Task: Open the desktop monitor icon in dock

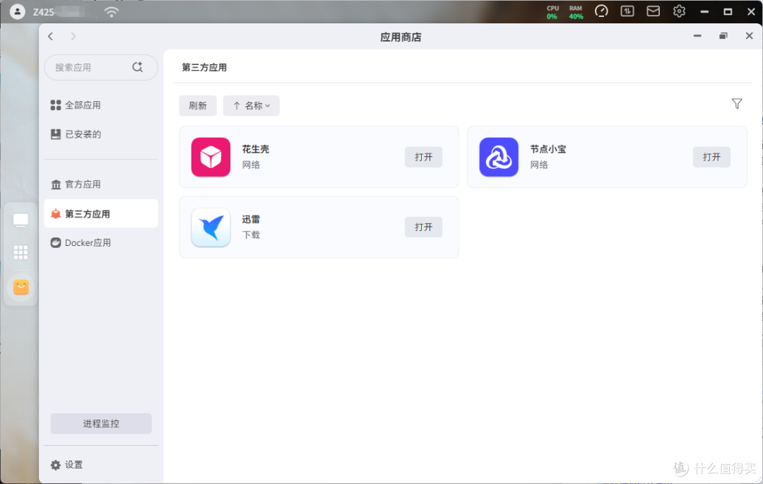Action: (x=20, y=220)
